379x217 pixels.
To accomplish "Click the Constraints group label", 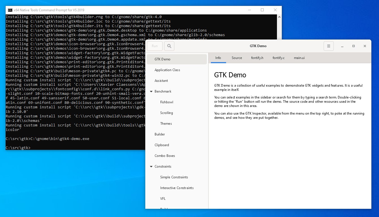I will click(x=163, y=166).
